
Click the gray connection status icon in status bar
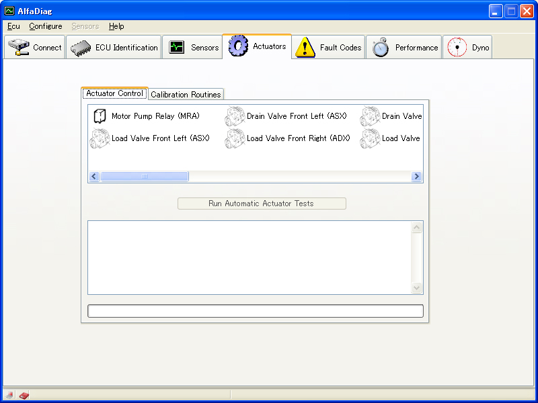[9, 395]
